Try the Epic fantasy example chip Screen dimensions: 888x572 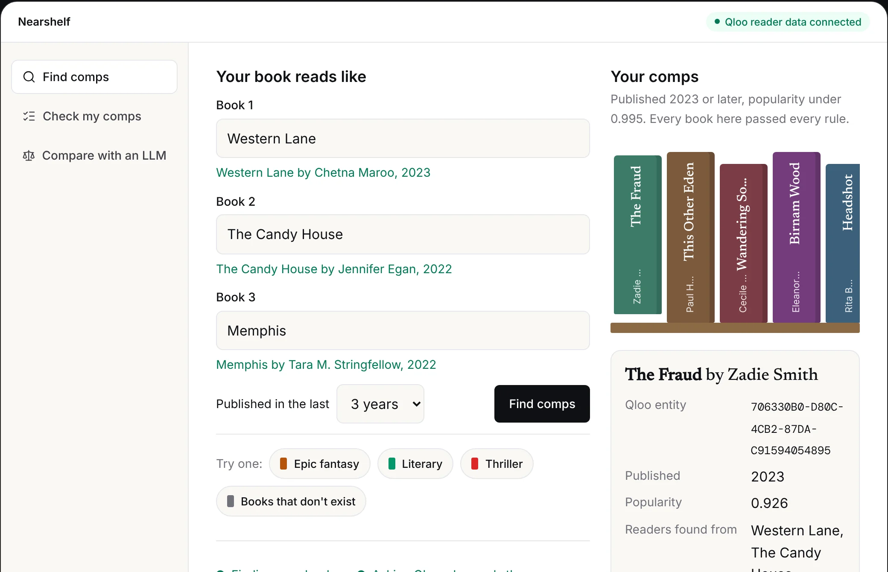point(320,464)
